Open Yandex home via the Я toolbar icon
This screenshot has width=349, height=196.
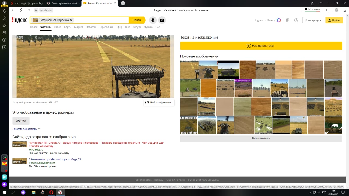pyautogui.click(x=21, y=10)
